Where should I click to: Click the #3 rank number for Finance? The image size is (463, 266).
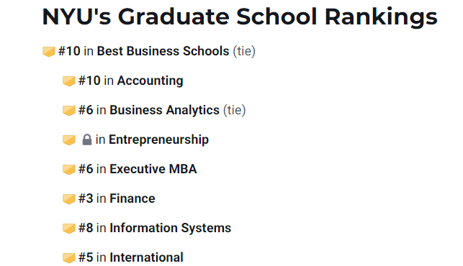(86, 198)
